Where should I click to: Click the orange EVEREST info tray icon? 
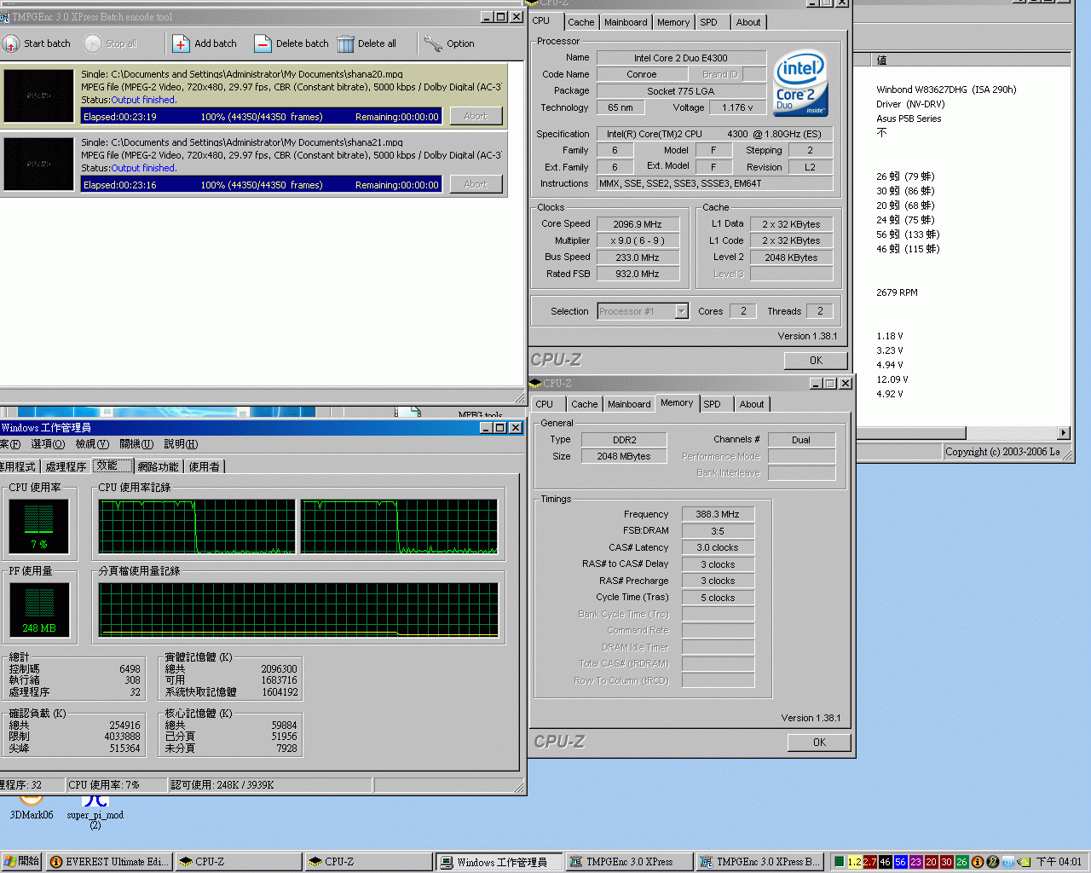pyautogui.click(x=978, y=862)
